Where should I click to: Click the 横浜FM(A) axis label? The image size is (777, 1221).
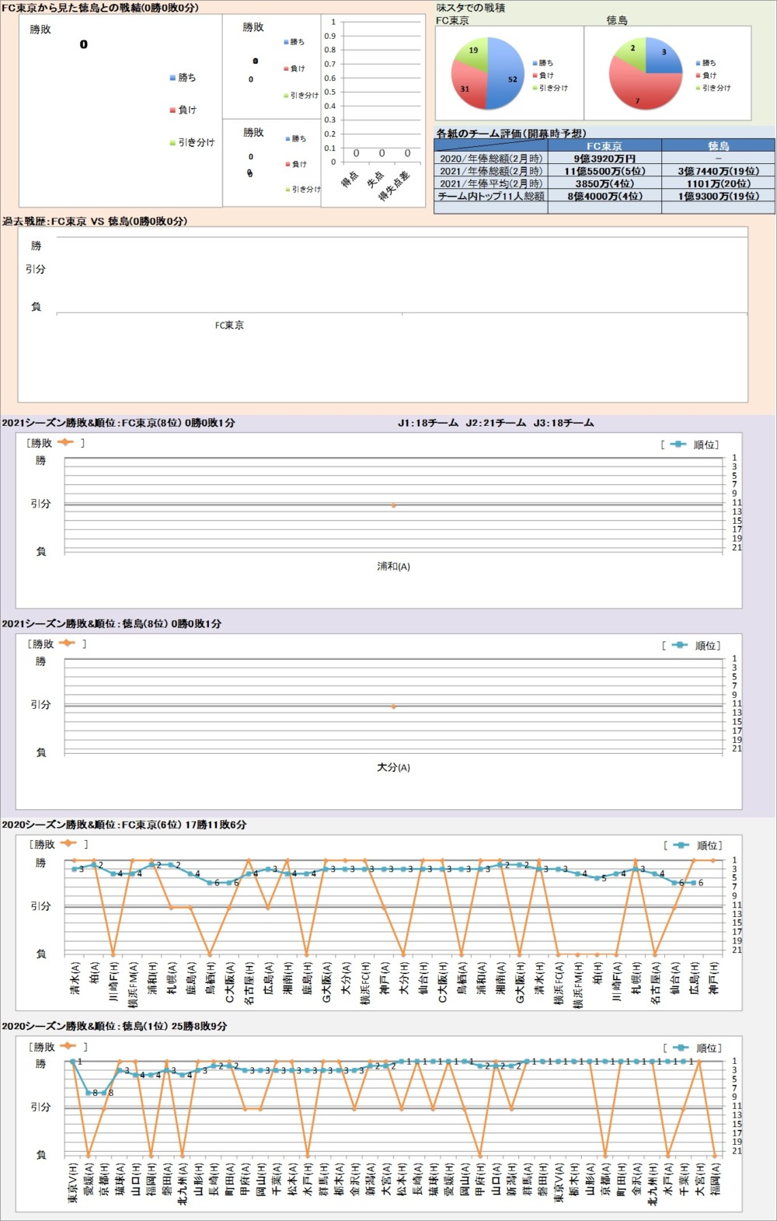tap(133, 985)
